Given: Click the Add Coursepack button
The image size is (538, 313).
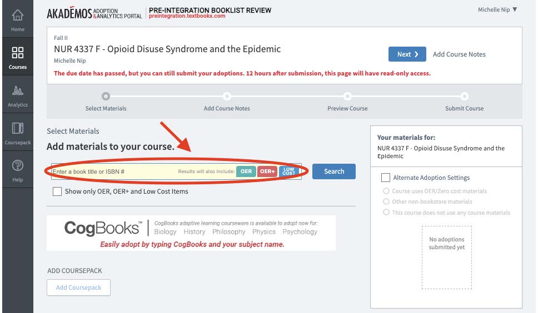Looking at the screenshot, I should [78, 287].
